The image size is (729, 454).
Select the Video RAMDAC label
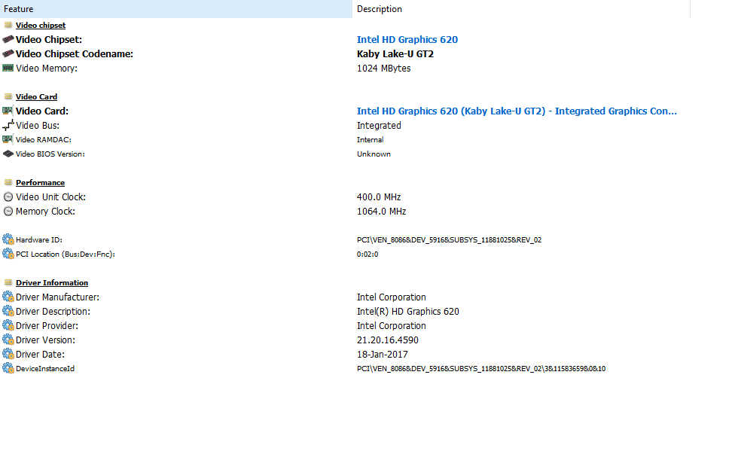point(43,139)
